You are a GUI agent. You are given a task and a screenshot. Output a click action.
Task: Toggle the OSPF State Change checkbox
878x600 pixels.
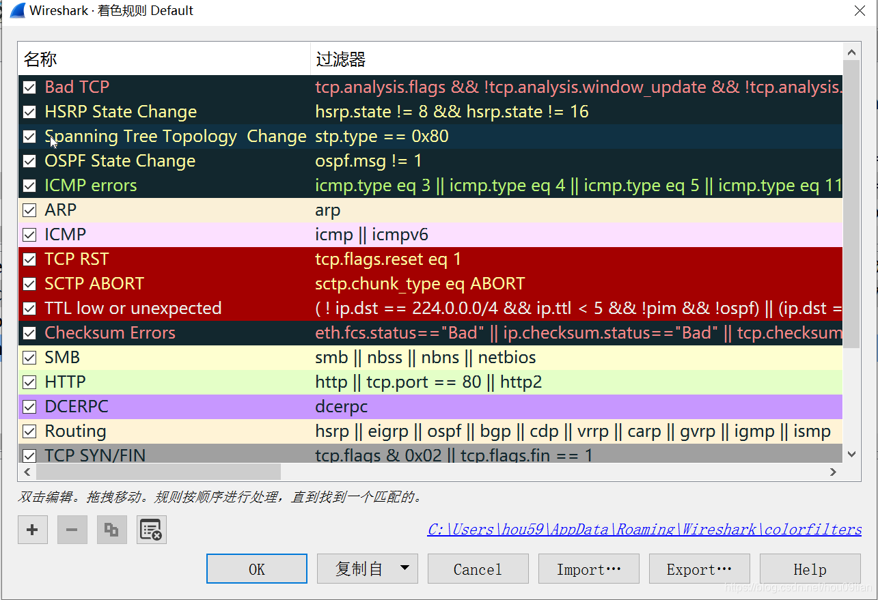(29, 161)
